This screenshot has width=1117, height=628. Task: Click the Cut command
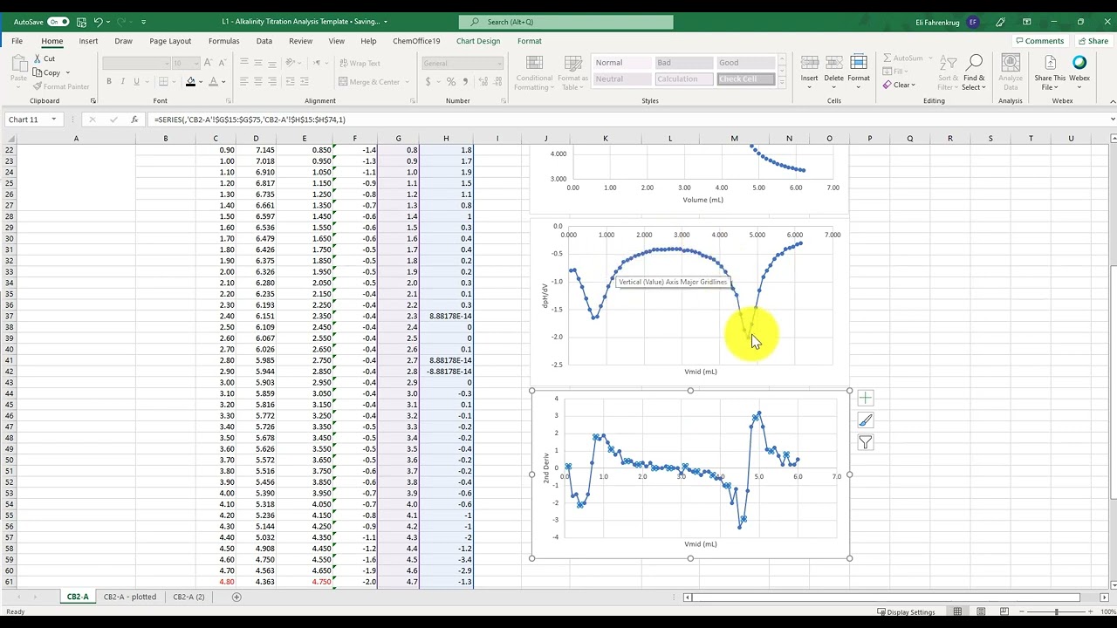pos(44,58)
